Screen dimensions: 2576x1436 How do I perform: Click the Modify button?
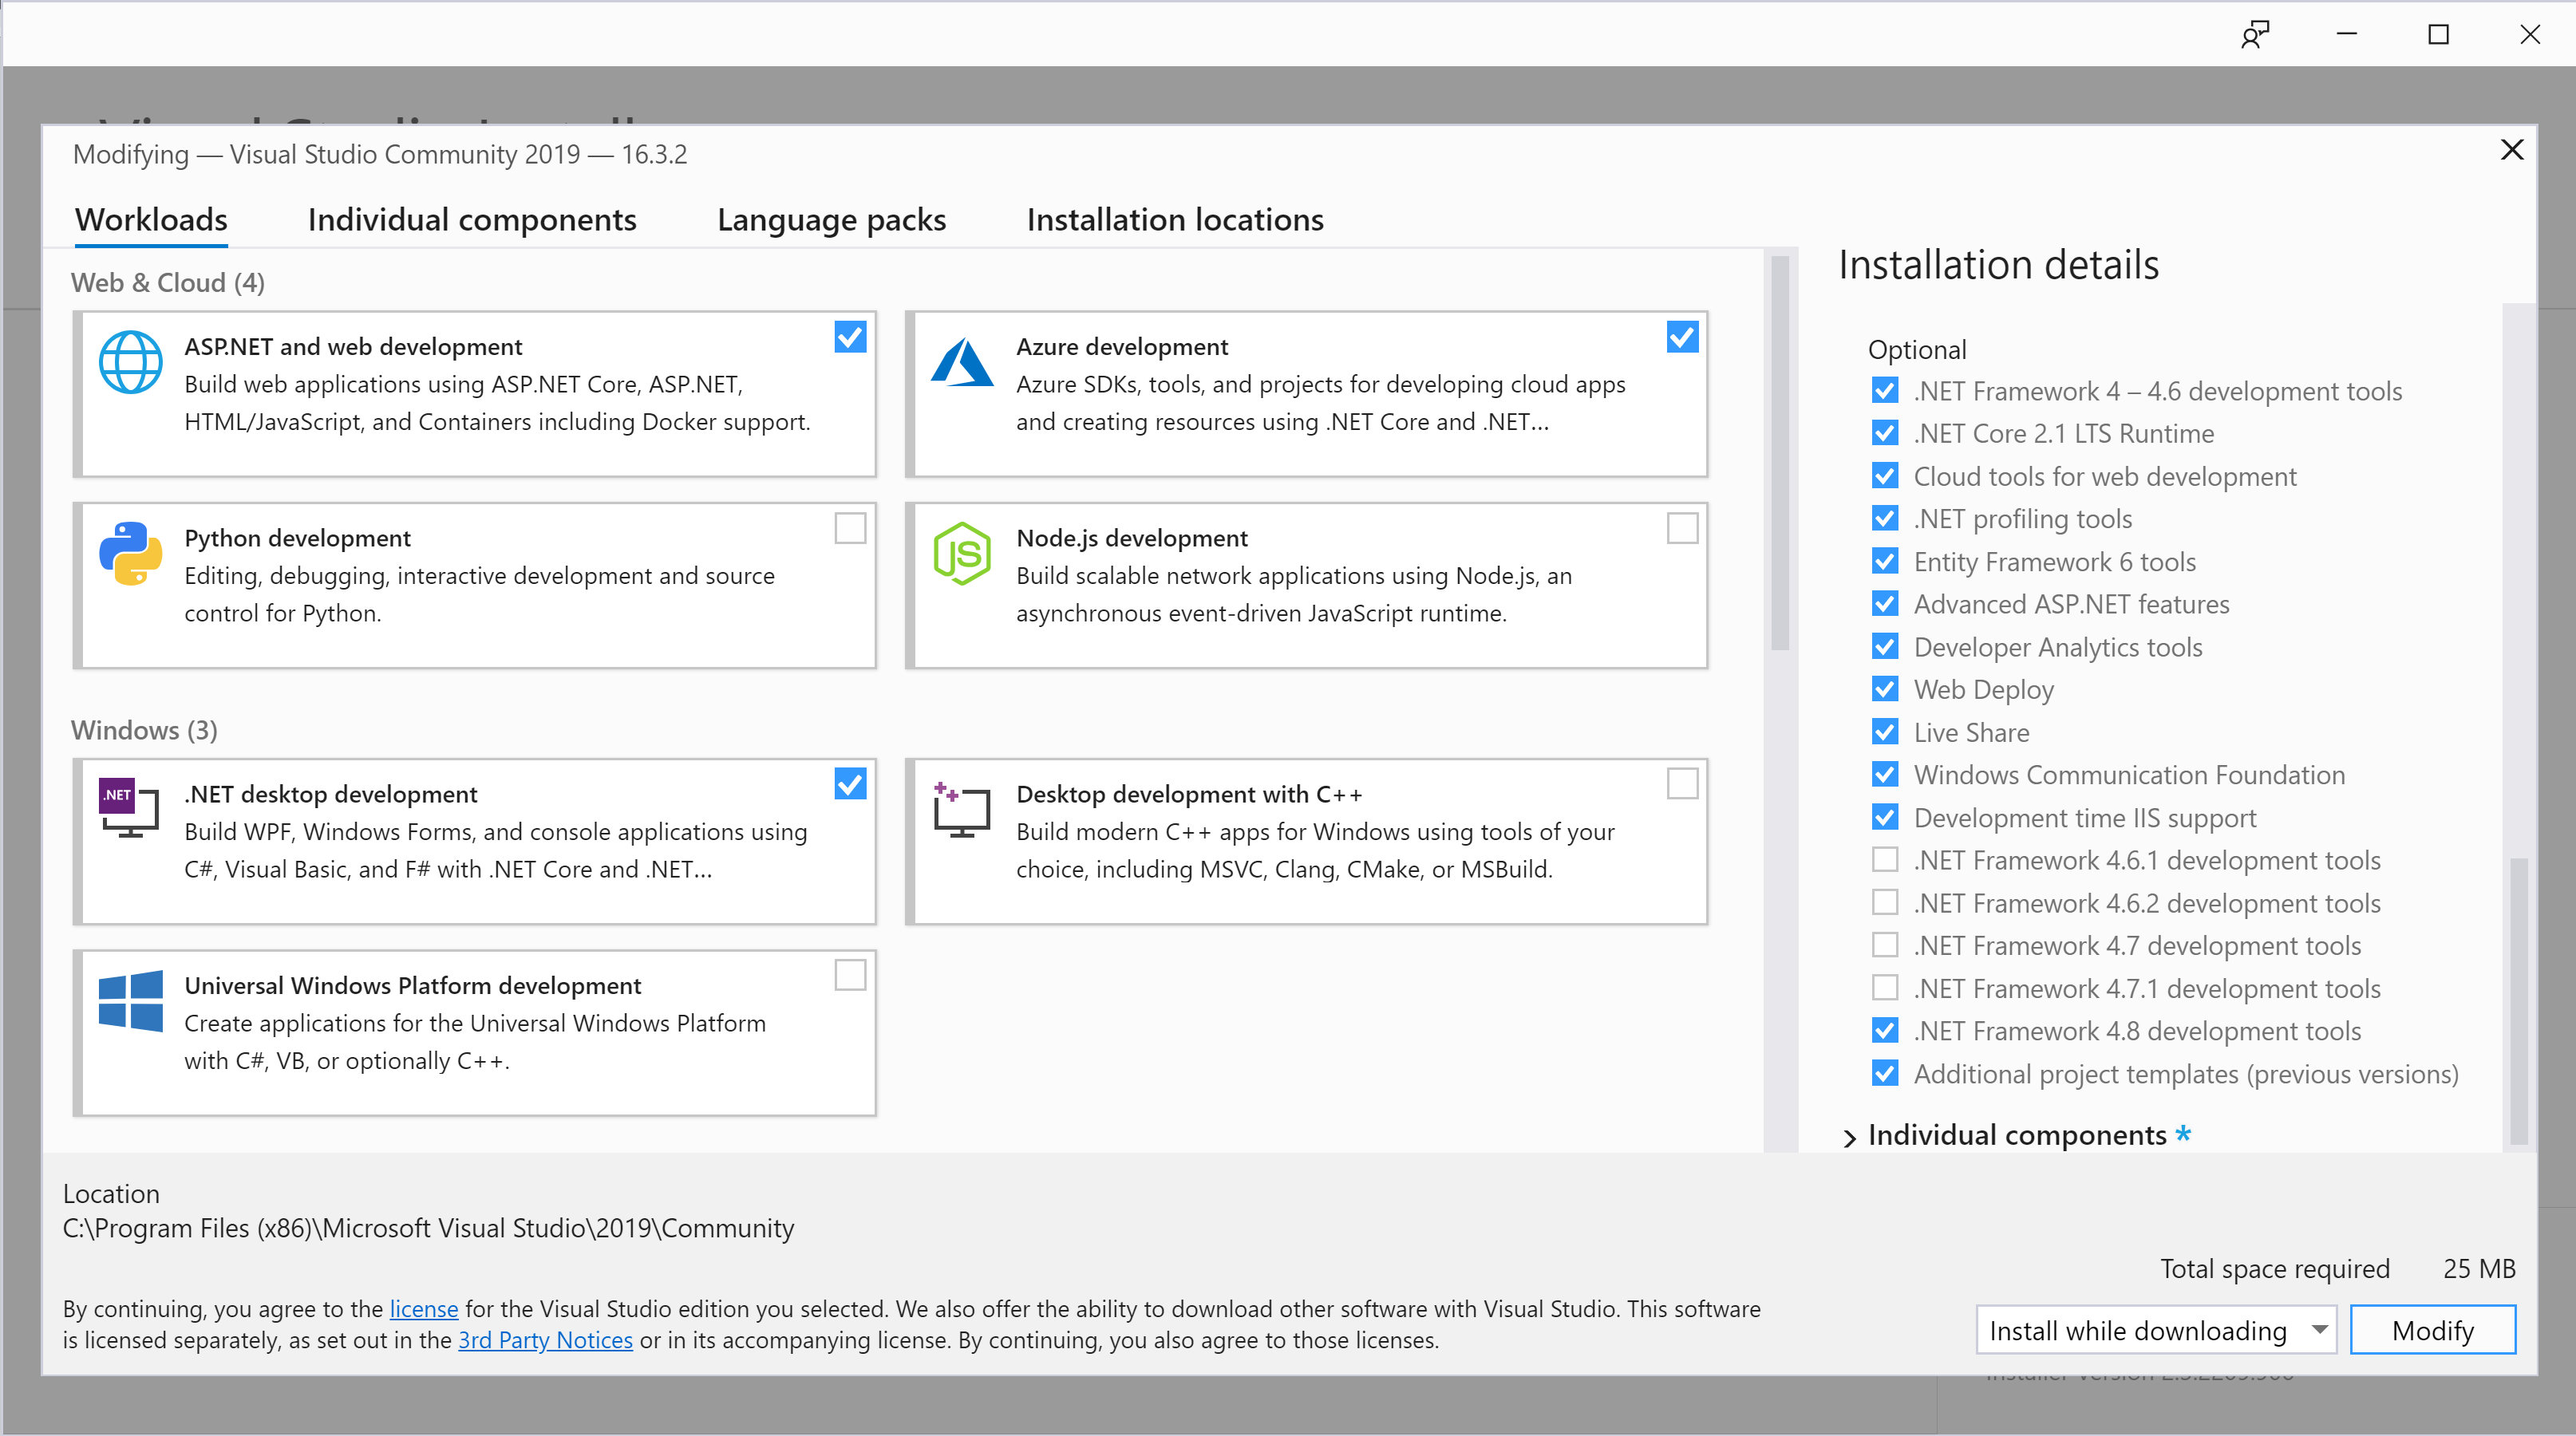tap(2432, 1330)
